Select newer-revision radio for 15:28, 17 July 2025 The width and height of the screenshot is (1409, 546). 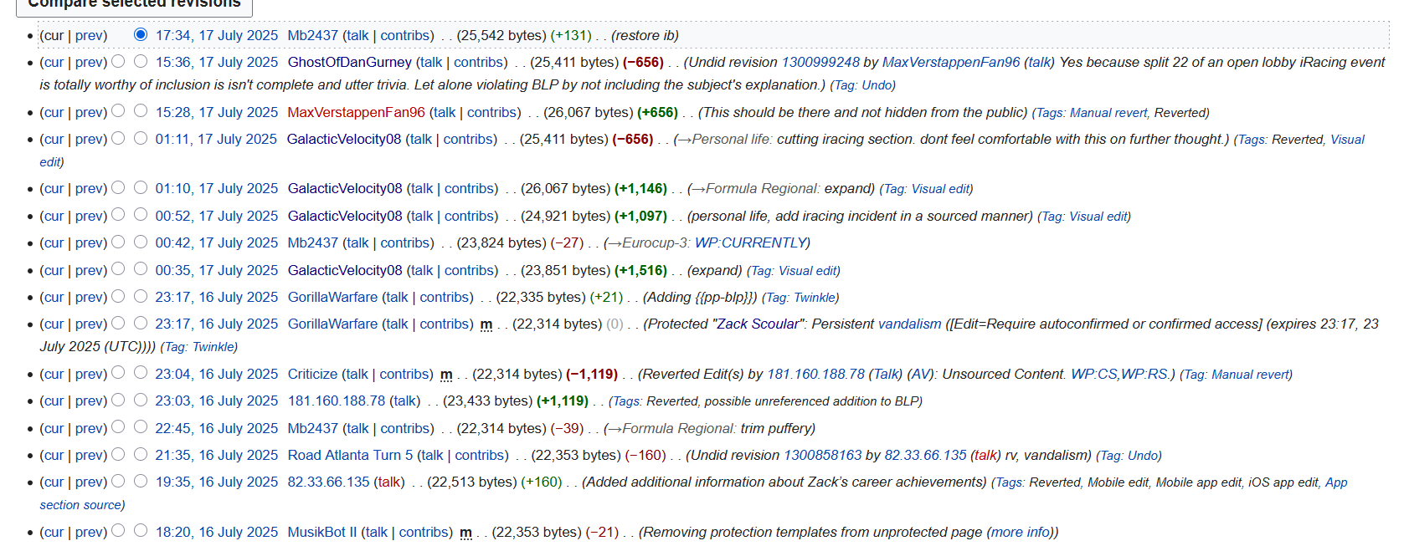tap(141, 110)
